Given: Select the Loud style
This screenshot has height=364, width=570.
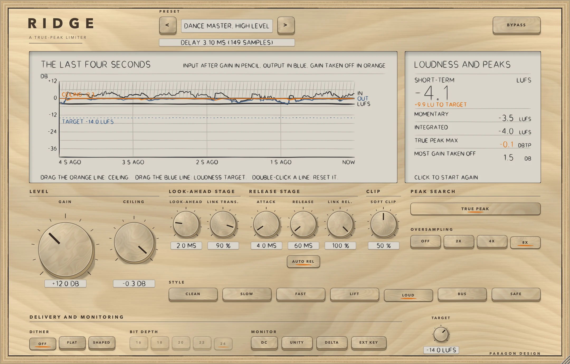Looking at the screenshot, I should 408,295.
